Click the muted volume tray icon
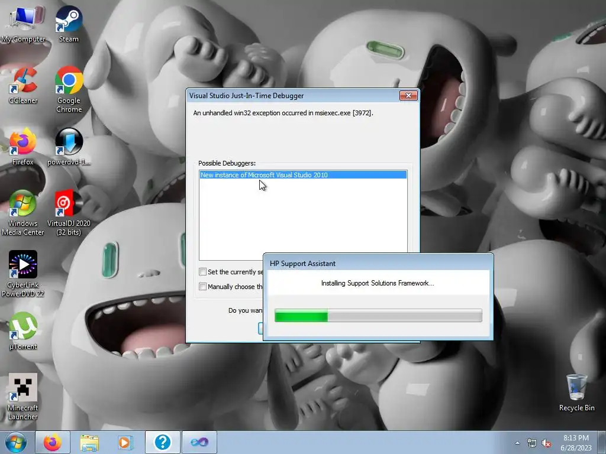Image resolution: width=606 pixels, height=454 pixels. coord(546,443)
